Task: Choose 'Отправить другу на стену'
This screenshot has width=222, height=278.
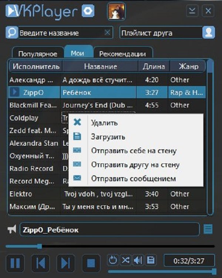Action: [x=136, y=165]
